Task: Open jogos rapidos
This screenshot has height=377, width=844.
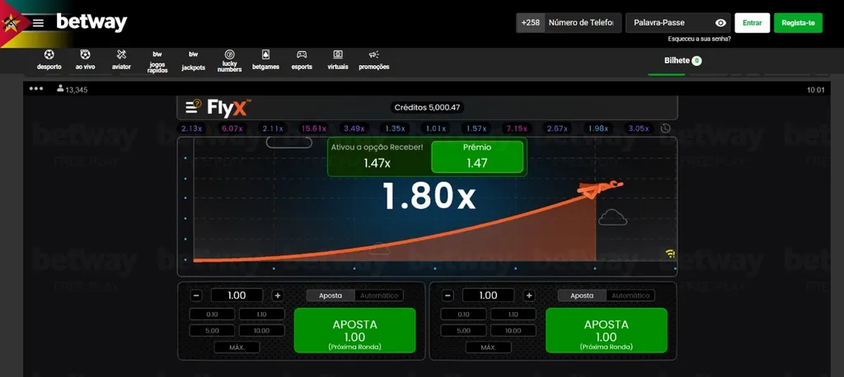Action: point(157,62)
